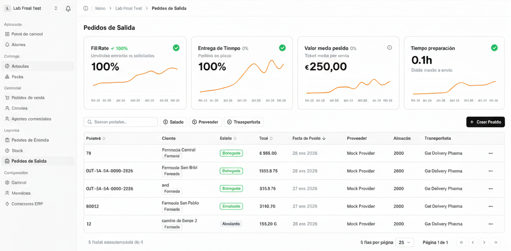
Task: Open Pedates de Enimda sidebar item
Action: pyautogui.click(x=38, y=140)
